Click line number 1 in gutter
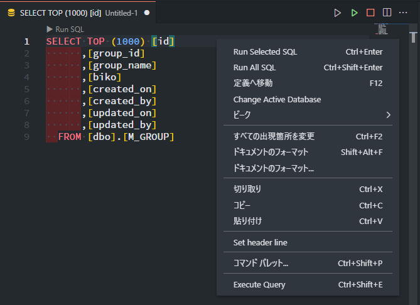The image size is (420, 305). 26,41
